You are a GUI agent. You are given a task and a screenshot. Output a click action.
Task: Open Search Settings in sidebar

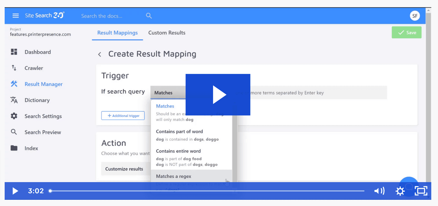(43, 116)
